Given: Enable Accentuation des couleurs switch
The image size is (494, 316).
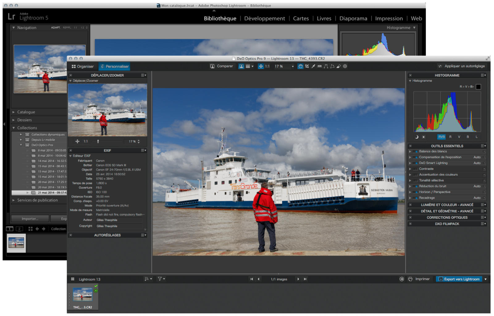Looking at the screenshot, I should (x=416, y=175).
